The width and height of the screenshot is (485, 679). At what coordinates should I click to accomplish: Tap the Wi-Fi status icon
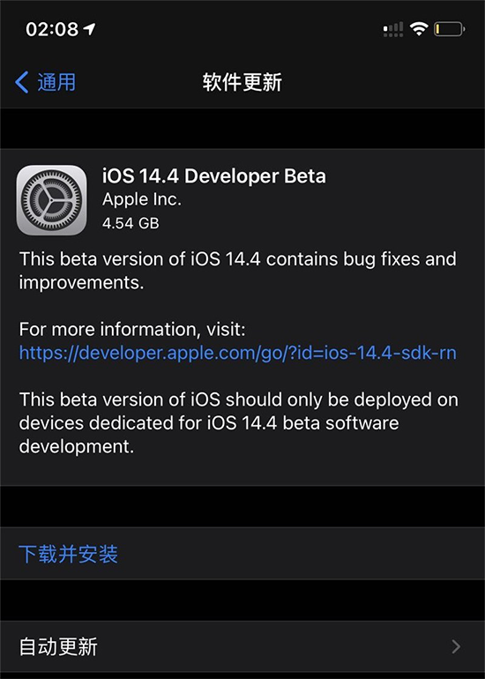click(x=419, y=29)
